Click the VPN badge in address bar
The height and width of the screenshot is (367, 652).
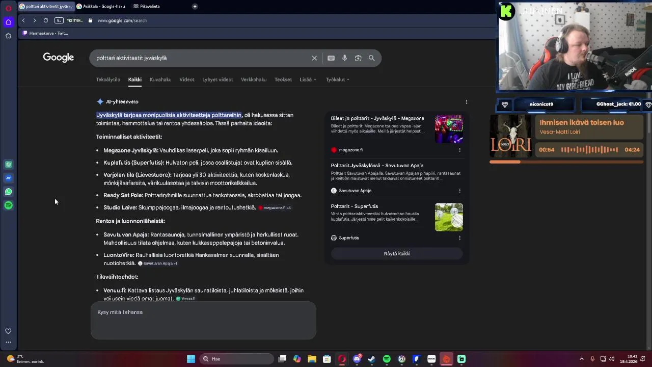(x=59, y=20)
